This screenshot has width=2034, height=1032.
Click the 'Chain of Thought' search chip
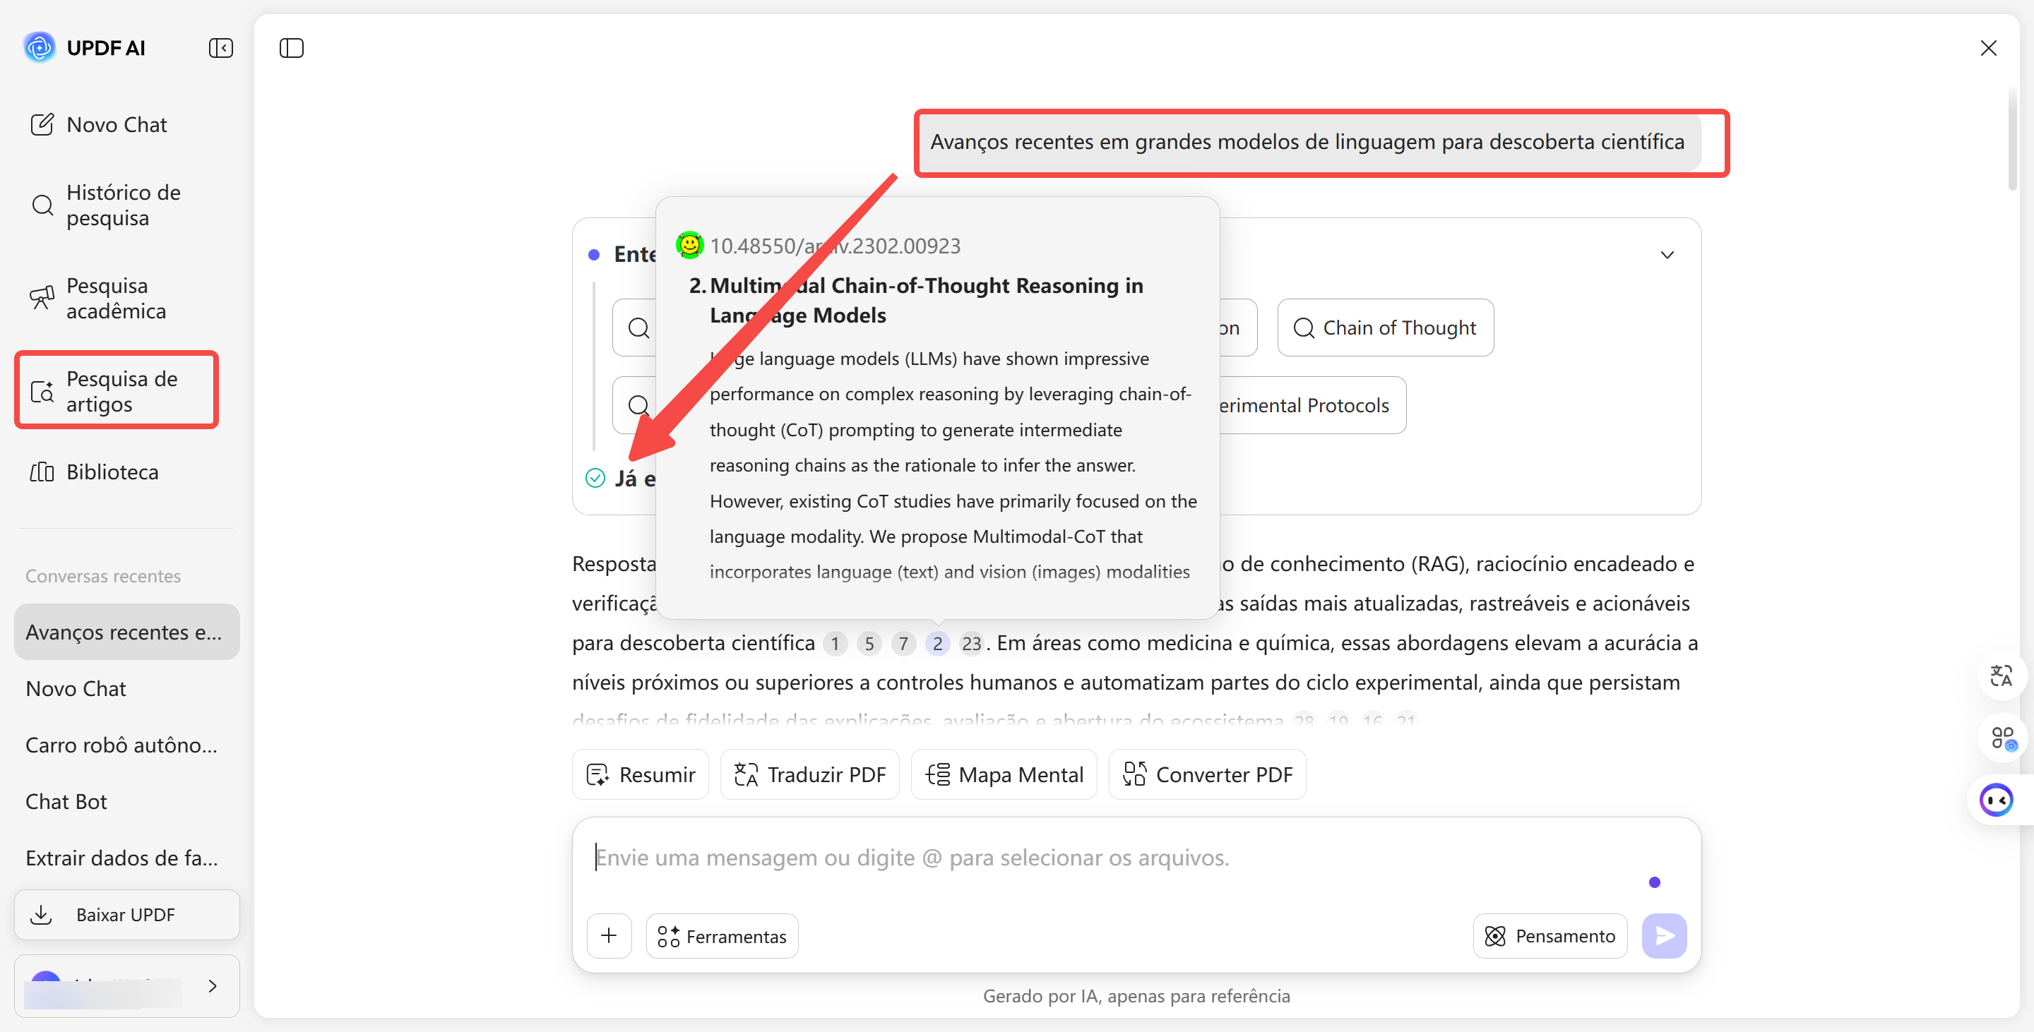pyautogui.click(x=1385, y=328)
